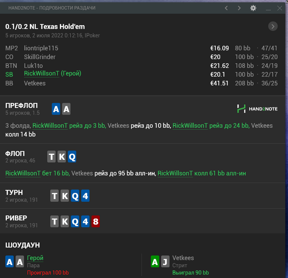This screenshot has width=288, height=278.
Task: Click 'Проиграл 100 bb' result text
Action: pyautogui.click(x=48, y=273)
